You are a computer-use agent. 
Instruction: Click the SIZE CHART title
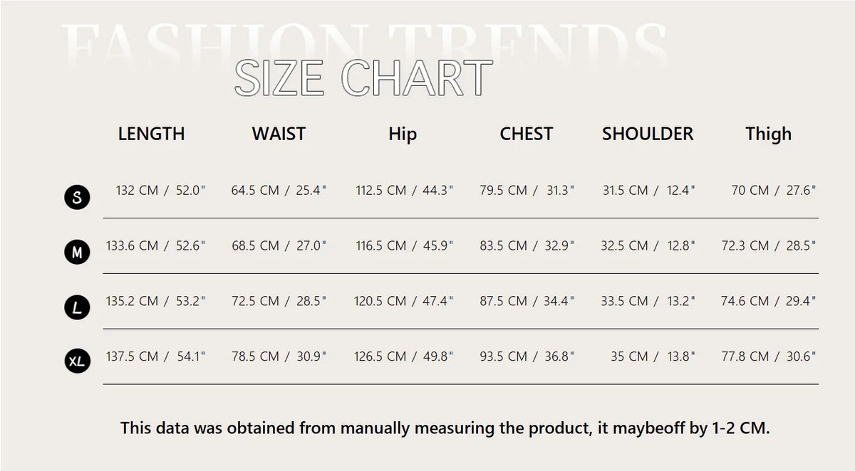(x=363, y=78)
